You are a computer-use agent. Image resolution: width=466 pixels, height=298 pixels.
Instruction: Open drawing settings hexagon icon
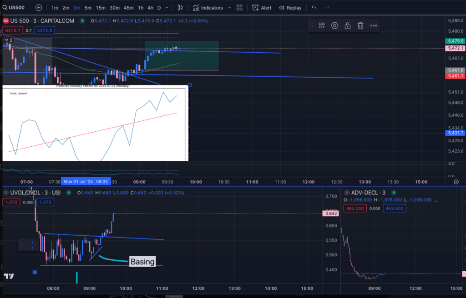coord(334,26)
